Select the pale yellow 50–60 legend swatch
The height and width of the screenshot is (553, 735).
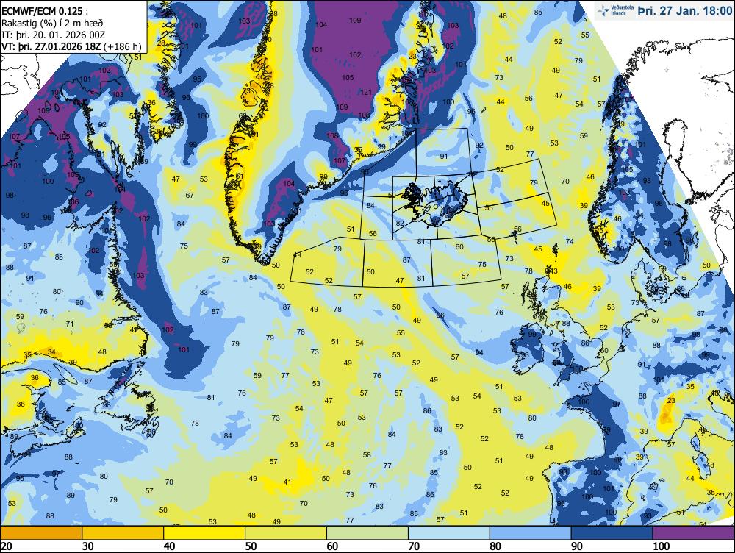coord(286,533)
